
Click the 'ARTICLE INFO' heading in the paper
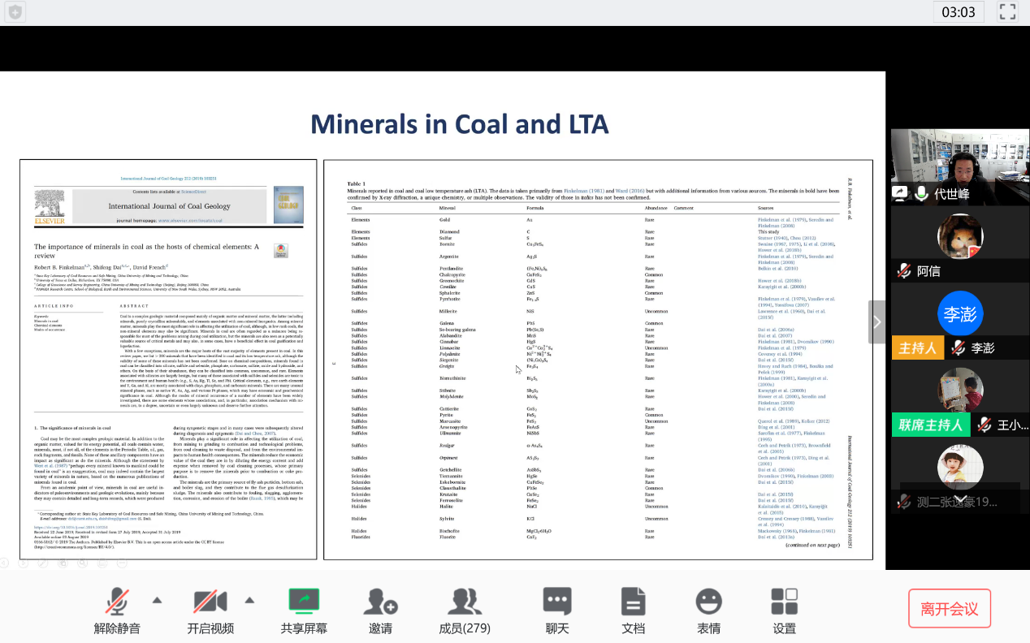(54, 305)
